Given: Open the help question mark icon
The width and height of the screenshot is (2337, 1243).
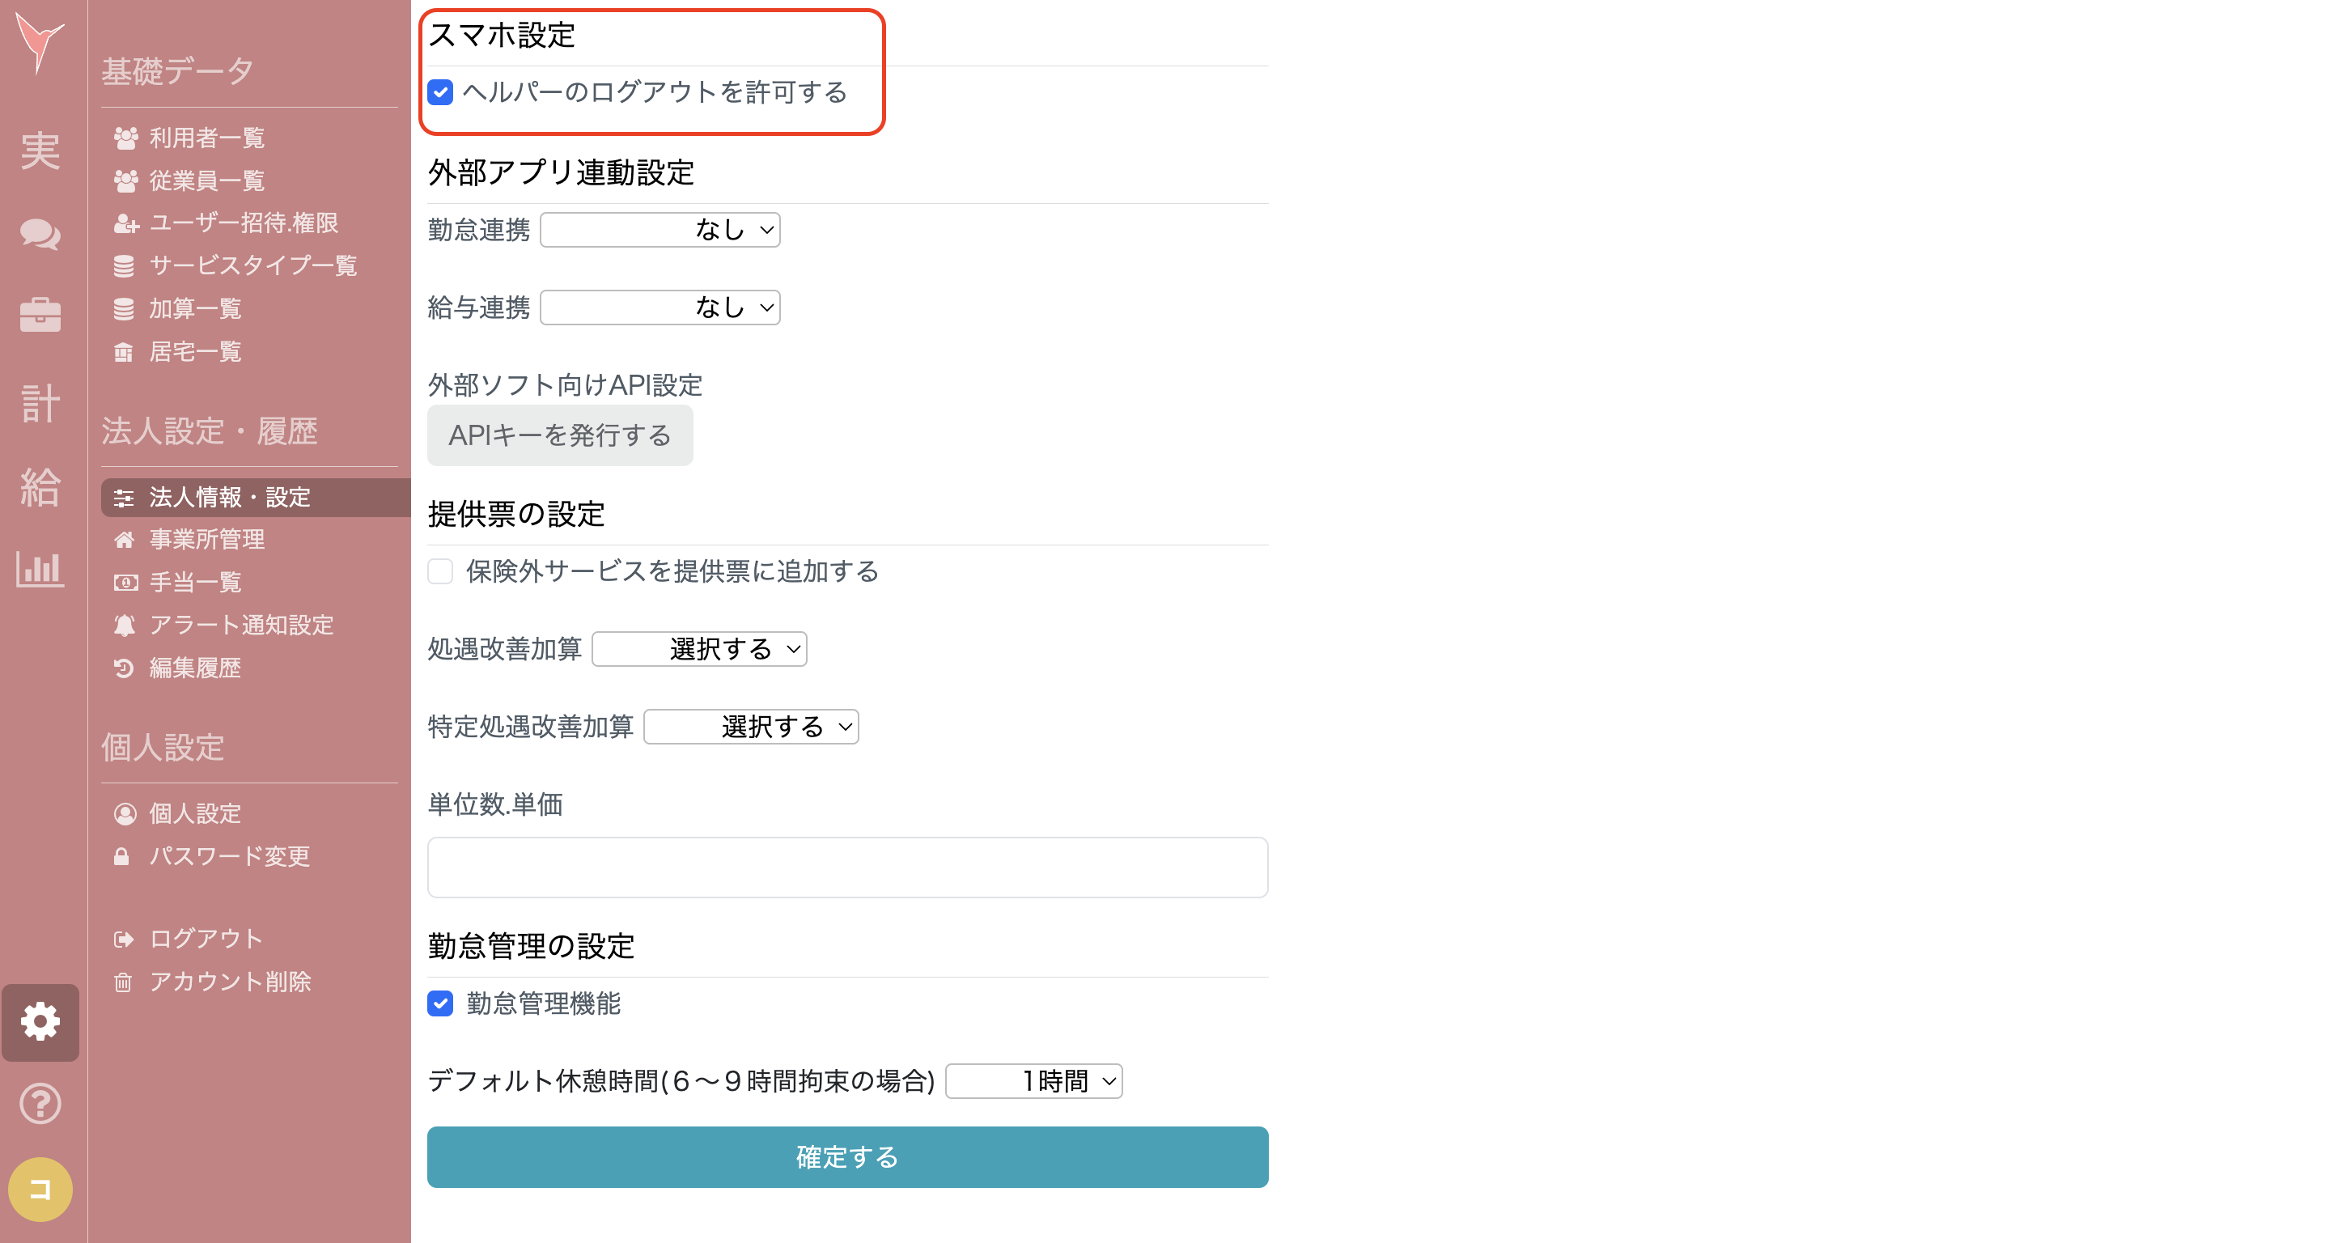Looking at the screenshot, I should pyautogui.click(x=40, y=1104).
